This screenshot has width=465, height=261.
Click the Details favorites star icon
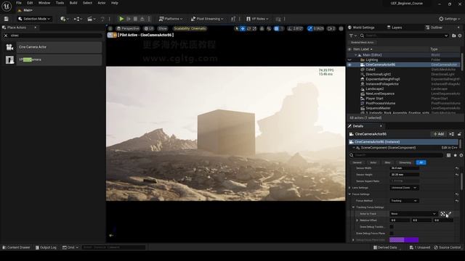pos(455,155)
